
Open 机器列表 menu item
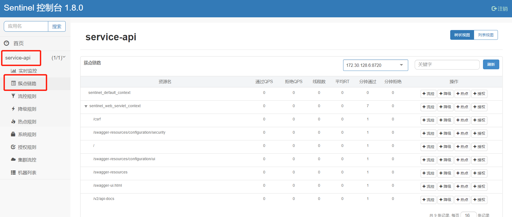tap(27, 173)
